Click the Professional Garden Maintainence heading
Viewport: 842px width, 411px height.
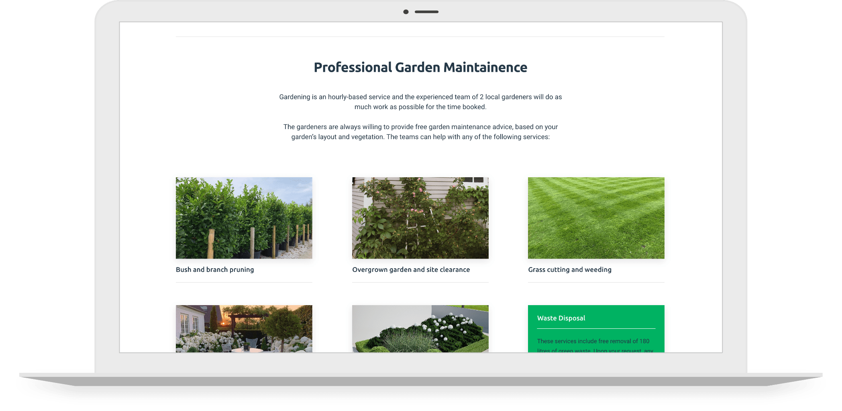click(x=420, y=67)
